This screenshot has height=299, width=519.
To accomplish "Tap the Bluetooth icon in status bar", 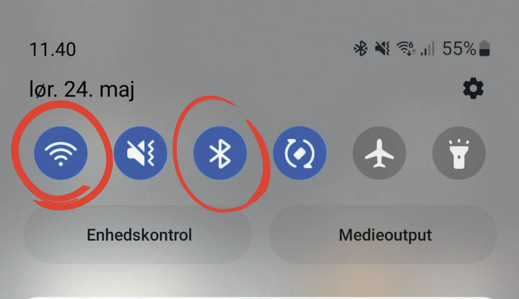I will [x=361, y=49].
